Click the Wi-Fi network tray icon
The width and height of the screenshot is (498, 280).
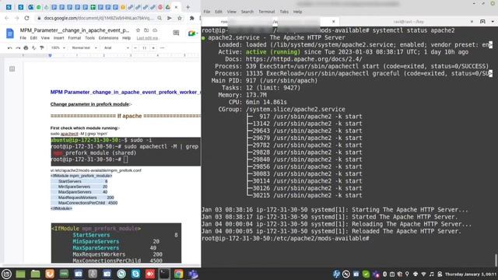pos(423,274)
